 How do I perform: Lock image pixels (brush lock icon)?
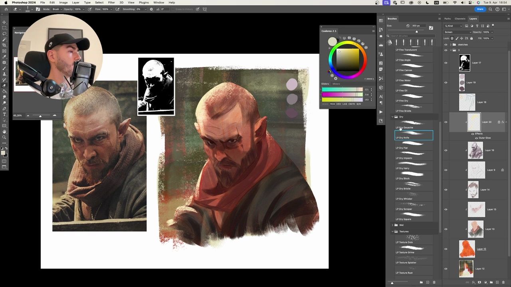pos(457,38)
